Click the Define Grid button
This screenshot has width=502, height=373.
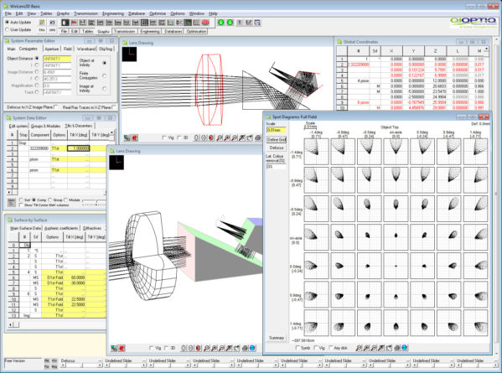[277, 140]
